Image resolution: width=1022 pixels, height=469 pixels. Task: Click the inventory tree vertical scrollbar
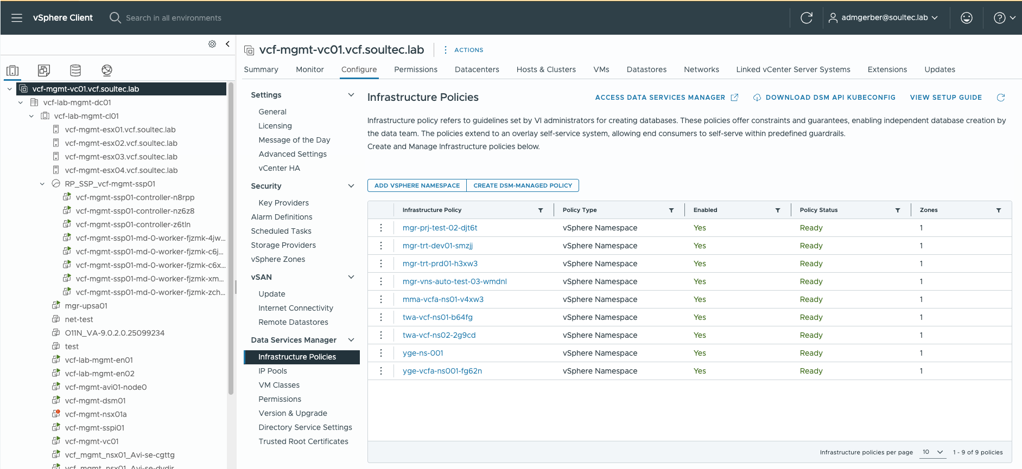[231, 239]
